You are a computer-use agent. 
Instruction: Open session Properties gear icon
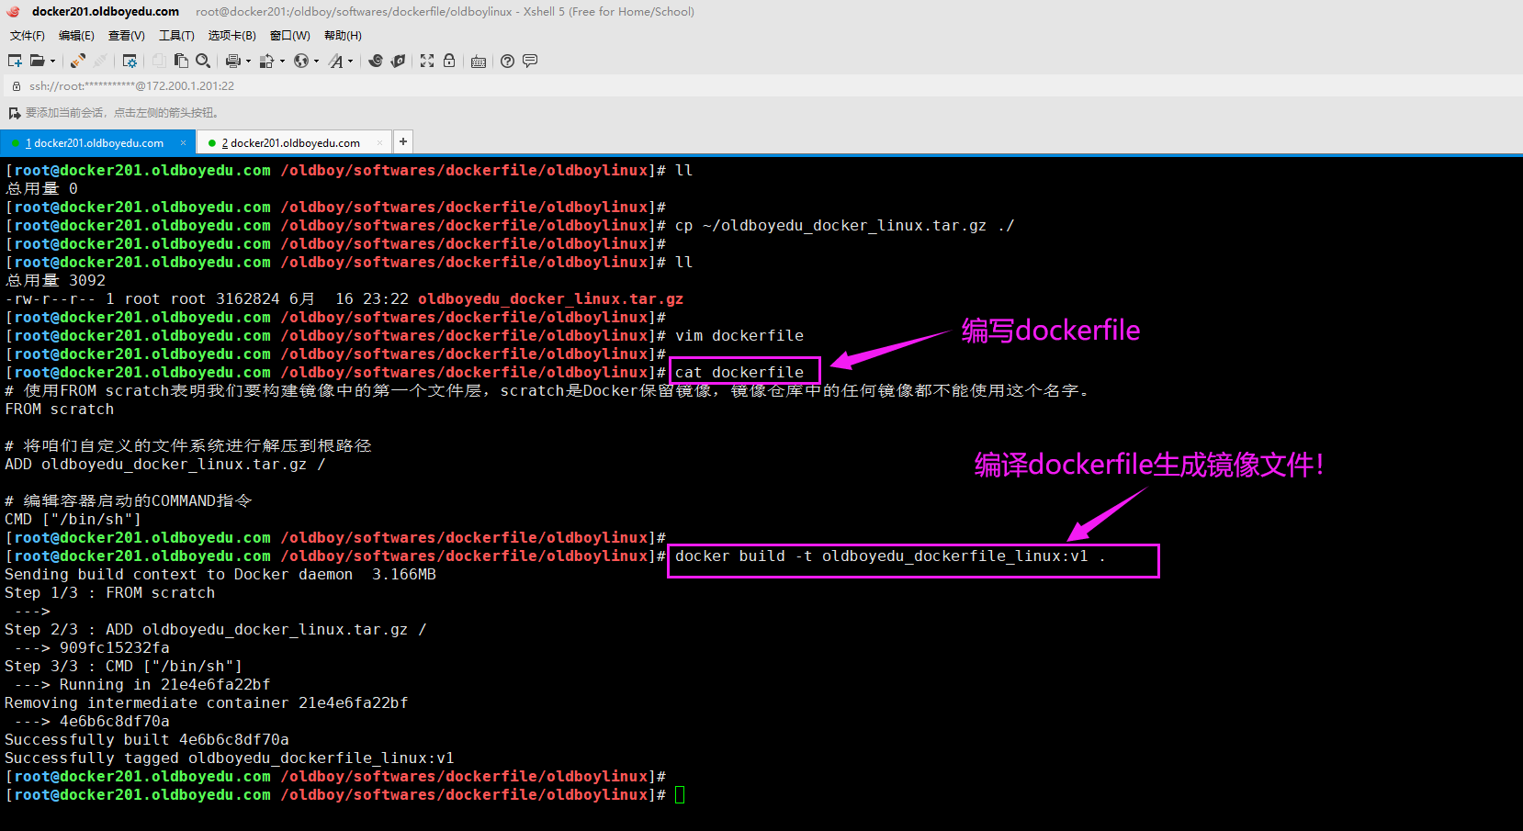point(130,61)
